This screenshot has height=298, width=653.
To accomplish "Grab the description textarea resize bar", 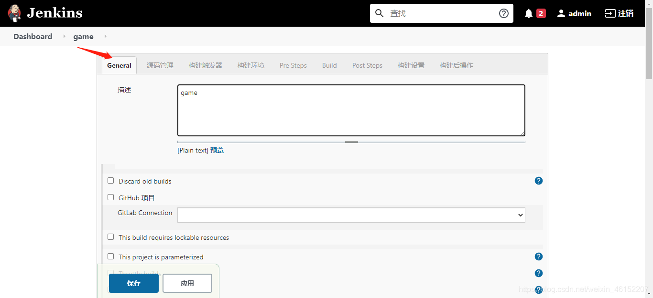I will click(x=351, y=142).
